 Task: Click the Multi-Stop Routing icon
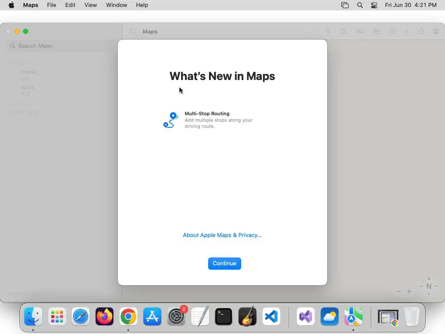170,120
